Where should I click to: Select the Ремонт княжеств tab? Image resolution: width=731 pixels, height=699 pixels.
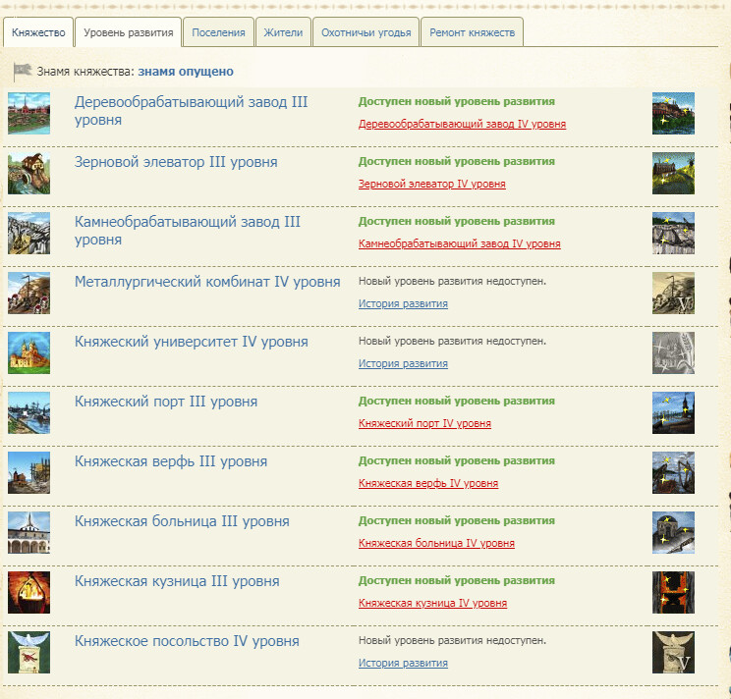coord(472,32)
